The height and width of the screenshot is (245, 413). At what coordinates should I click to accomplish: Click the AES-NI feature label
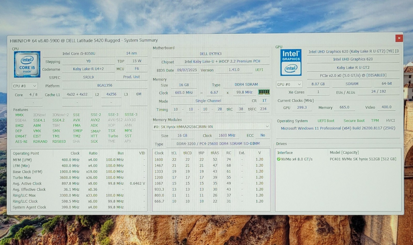tap(21, 142)
